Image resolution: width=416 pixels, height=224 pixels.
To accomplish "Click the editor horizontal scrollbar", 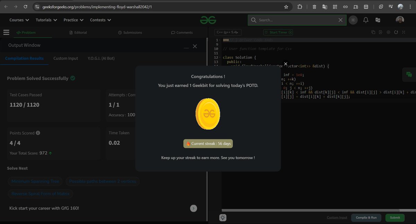I will tap(311, 210).
